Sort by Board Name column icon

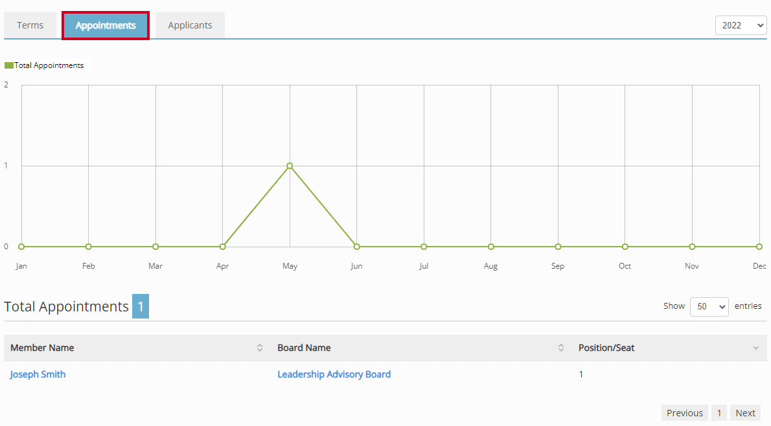[560, 348]
